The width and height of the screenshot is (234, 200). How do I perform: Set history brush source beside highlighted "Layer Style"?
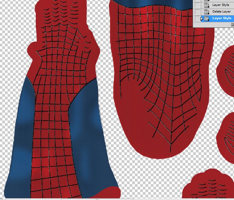pos(197,18)
